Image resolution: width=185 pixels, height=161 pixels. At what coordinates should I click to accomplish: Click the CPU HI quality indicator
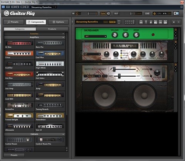click(x=170, y=13)
